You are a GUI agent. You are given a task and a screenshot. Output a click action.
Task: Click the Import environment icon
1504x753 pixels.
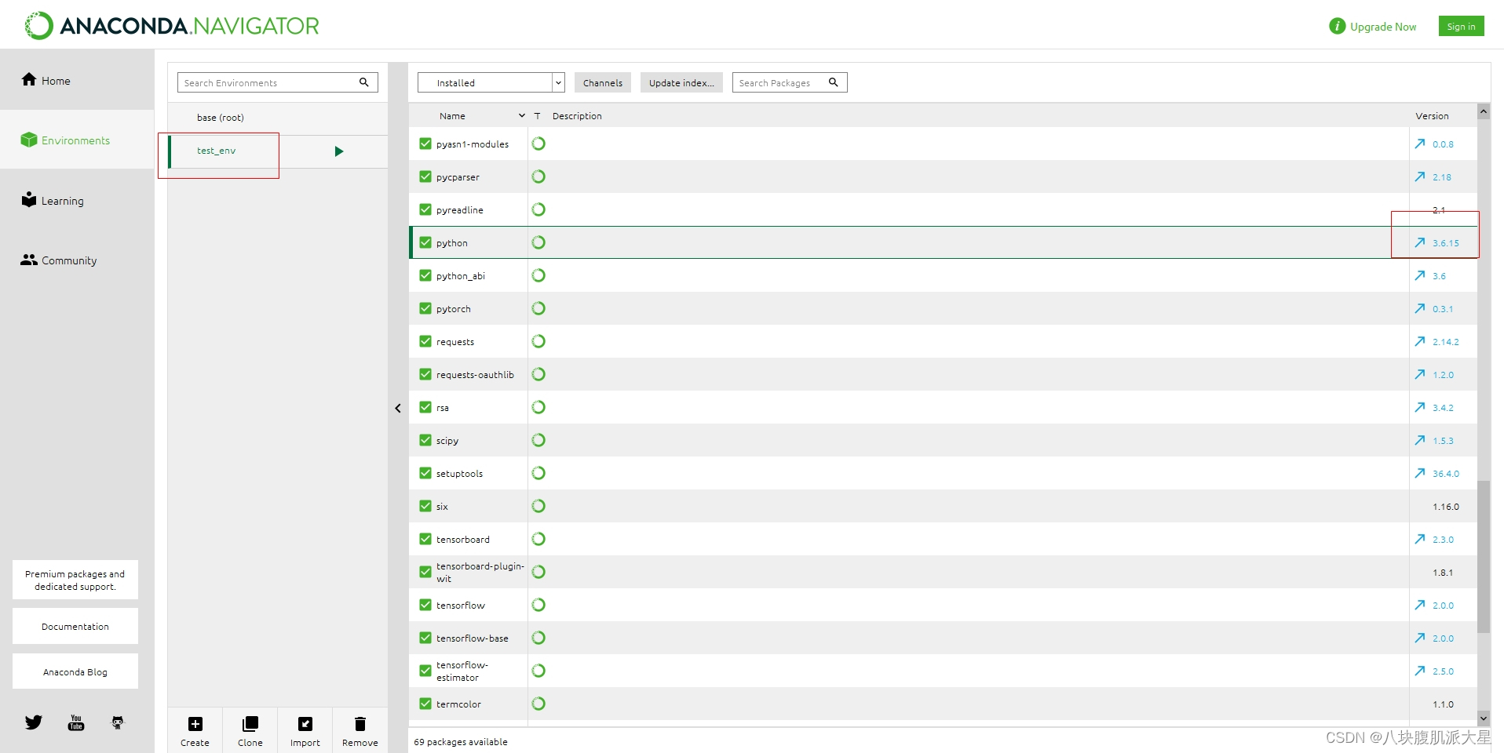tap(305, 724)
